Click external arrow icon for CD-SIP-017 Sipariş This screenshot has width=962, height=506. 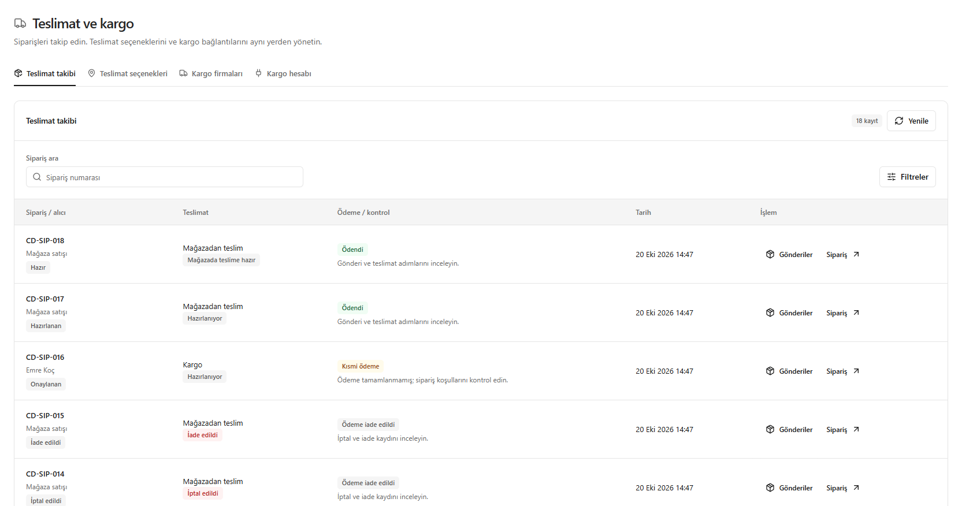(856, 312)
